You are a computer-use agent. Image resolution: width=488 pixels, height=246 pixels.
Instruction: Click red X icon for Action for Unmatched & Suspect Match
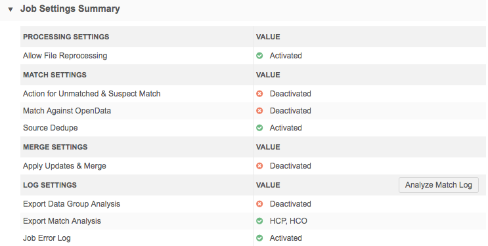click(x=259, y=94)
